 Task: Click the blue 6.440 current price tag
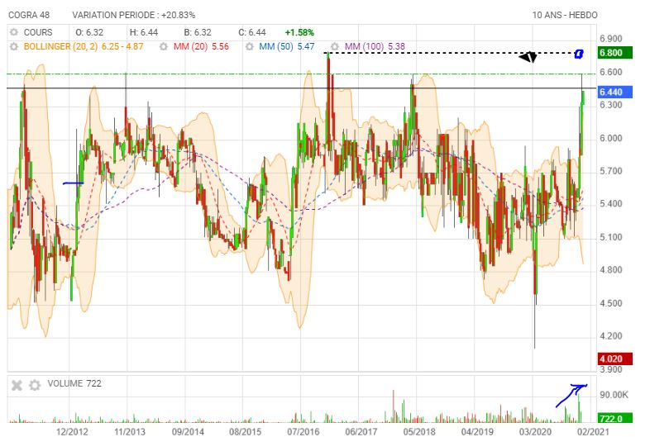615,92
